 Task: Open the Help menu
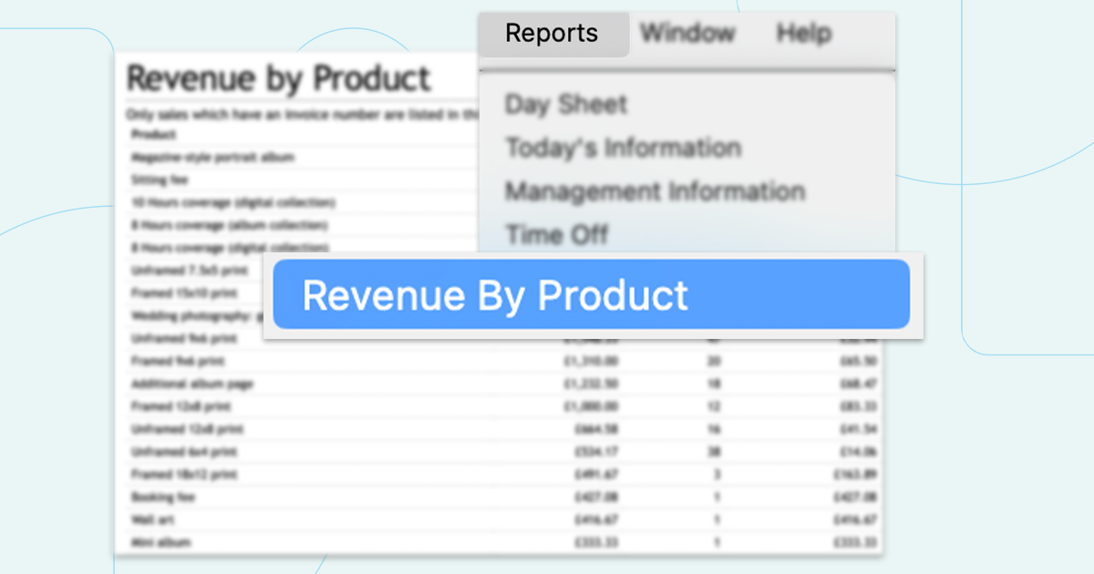(x=803, y=34)
